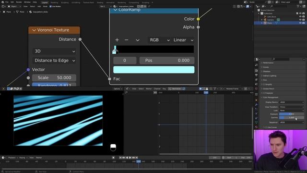Image resolution: width=307 pixels, height=173 pixels.
Task: Open the Render properties tab
Action: pyautogui.click(x=256, y=71)
